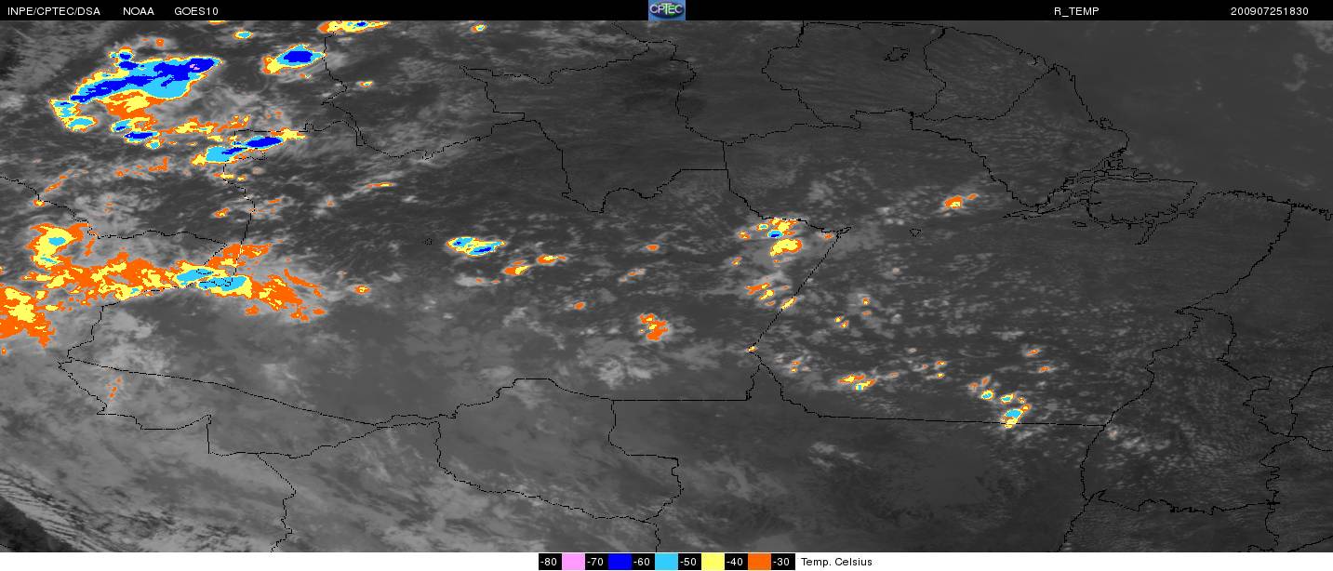Click the INPE/CPTEC/DSA header text
Viewport: 1333px width, 571px height.
[x=53, y=11]
